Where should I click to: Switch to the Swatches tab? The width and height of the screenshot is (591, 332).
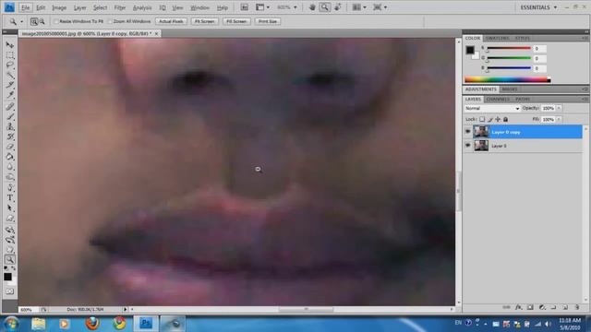497,39
